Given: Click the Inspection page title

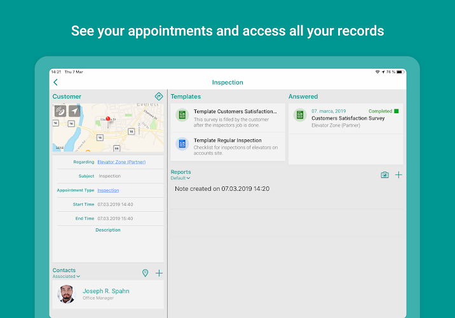Looking at the screenshot, I should (x=227, y=83).
